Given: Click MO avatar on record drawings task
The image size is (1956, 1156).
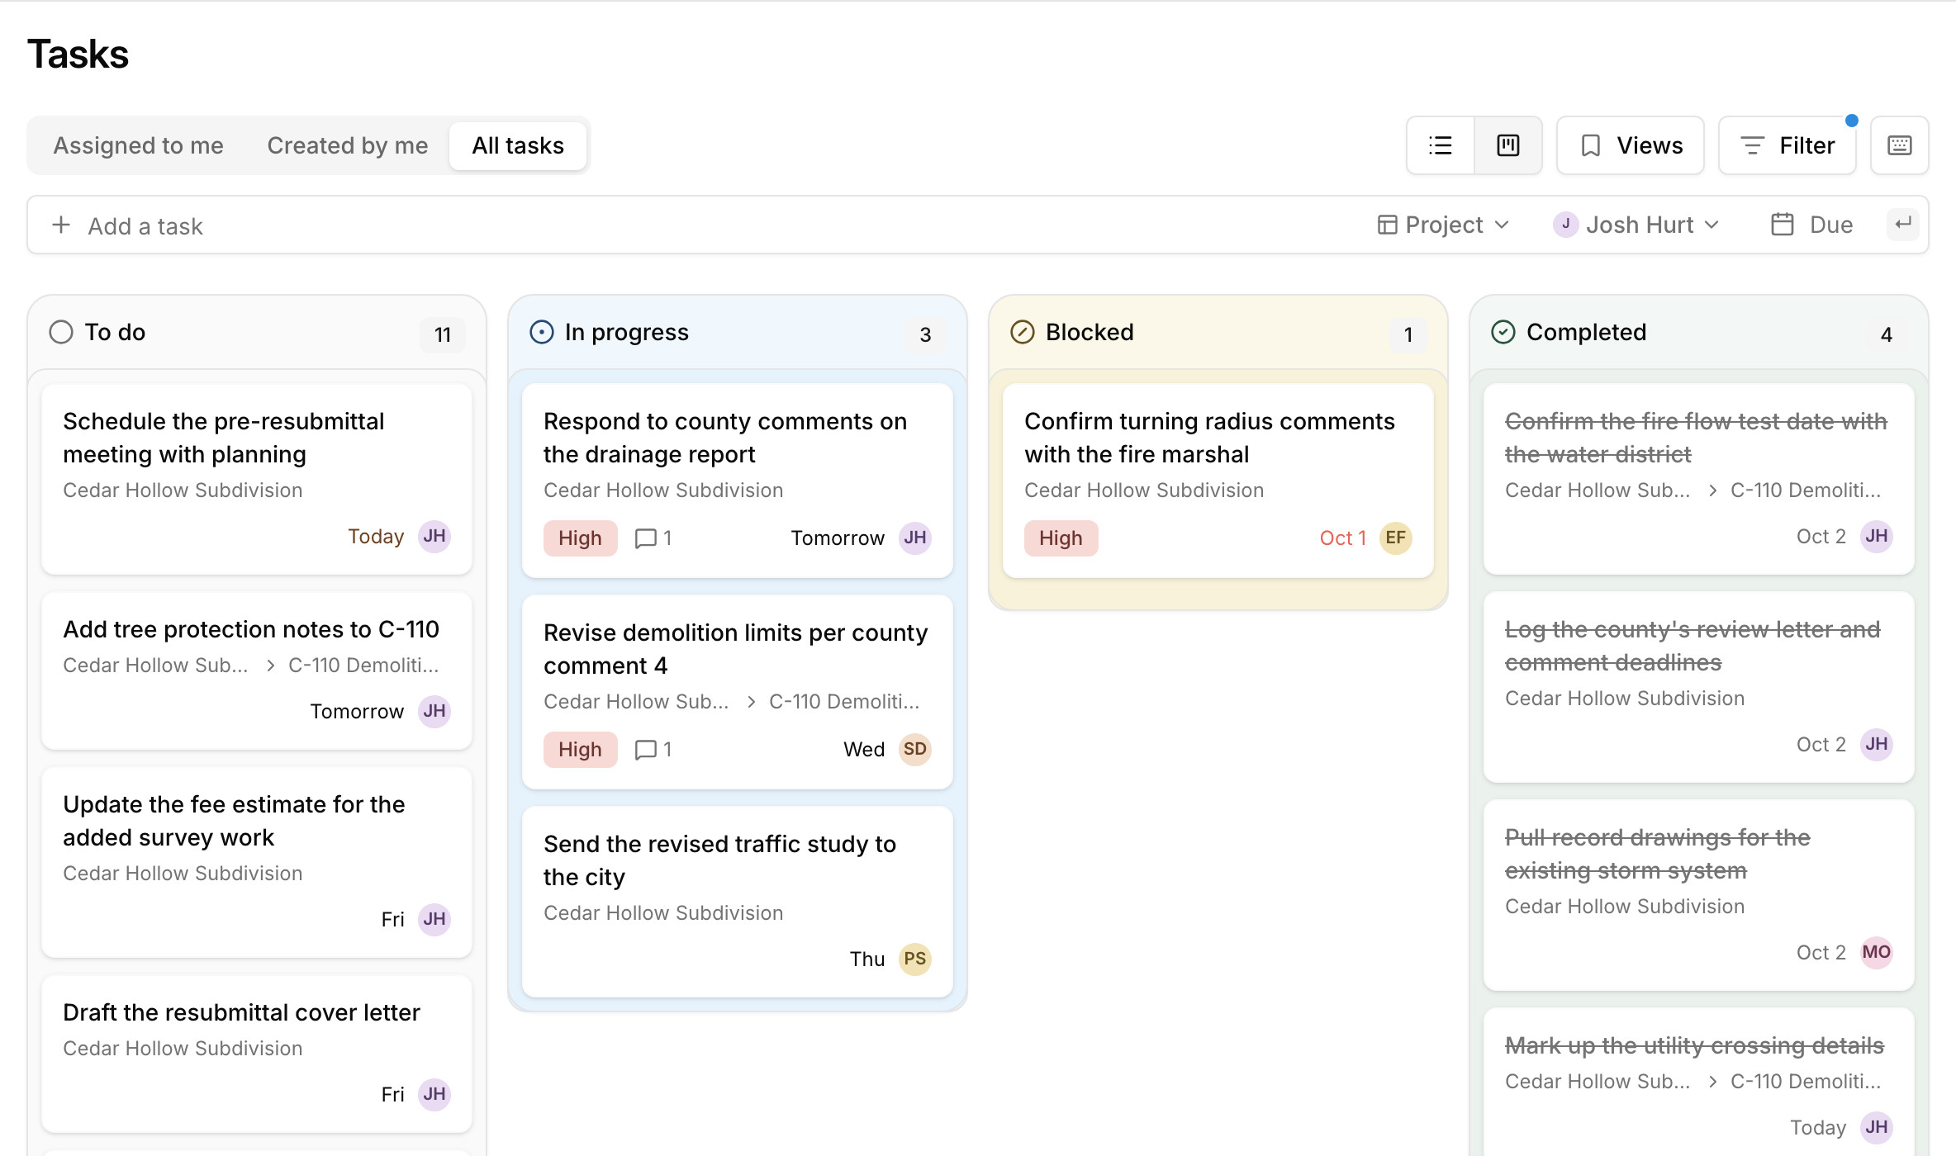Looking at the screenshot, I should [1877, 953].
